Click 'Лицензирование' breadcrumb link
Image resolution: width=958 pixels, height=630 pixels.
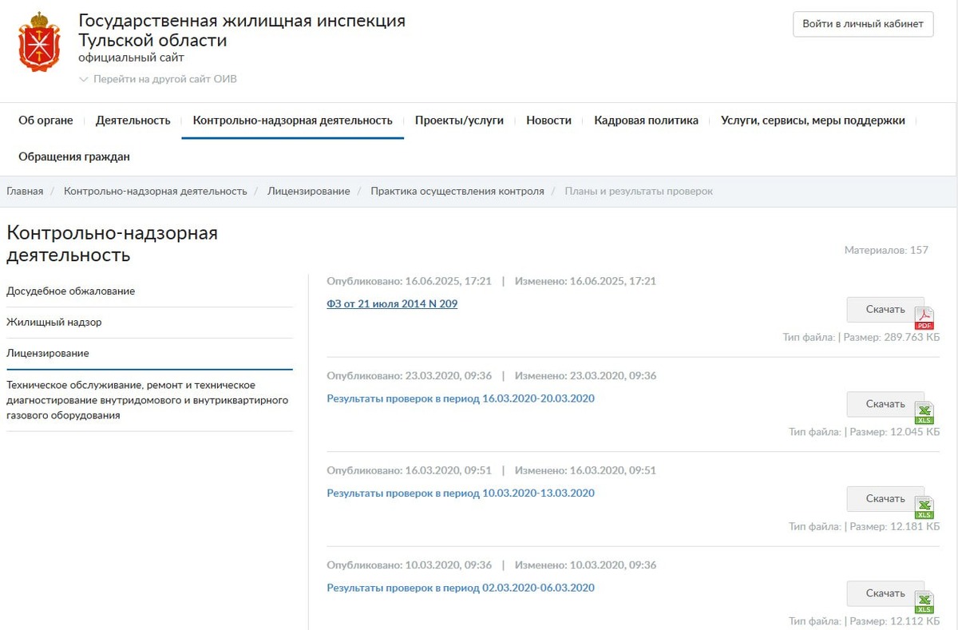click(x=309, y=191)
